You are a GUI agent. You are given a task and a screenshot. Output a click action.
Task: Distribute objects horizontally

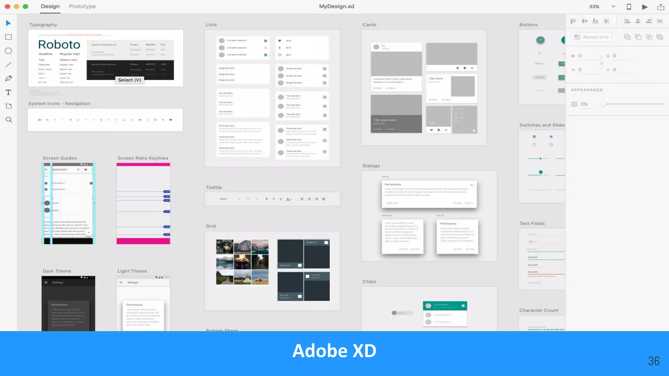point(660,21)
